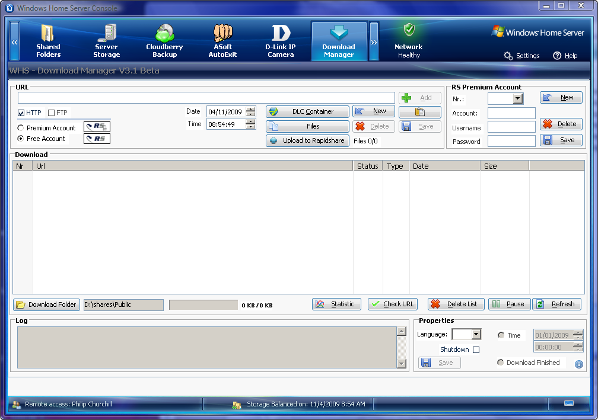
Task: Click the Check URL button
Action: point(393,304)
